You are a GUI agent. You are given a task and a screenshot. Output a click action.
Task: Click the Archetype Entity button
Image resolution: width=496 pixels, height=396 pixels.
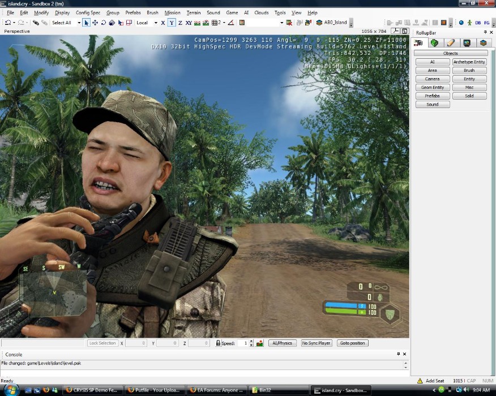point(469,62)
